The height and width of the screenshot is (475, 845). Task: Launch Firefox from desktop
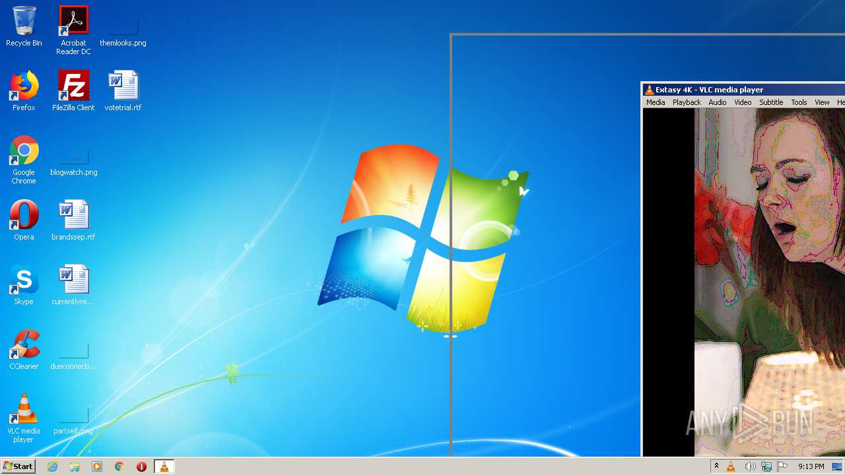point(24,91)
